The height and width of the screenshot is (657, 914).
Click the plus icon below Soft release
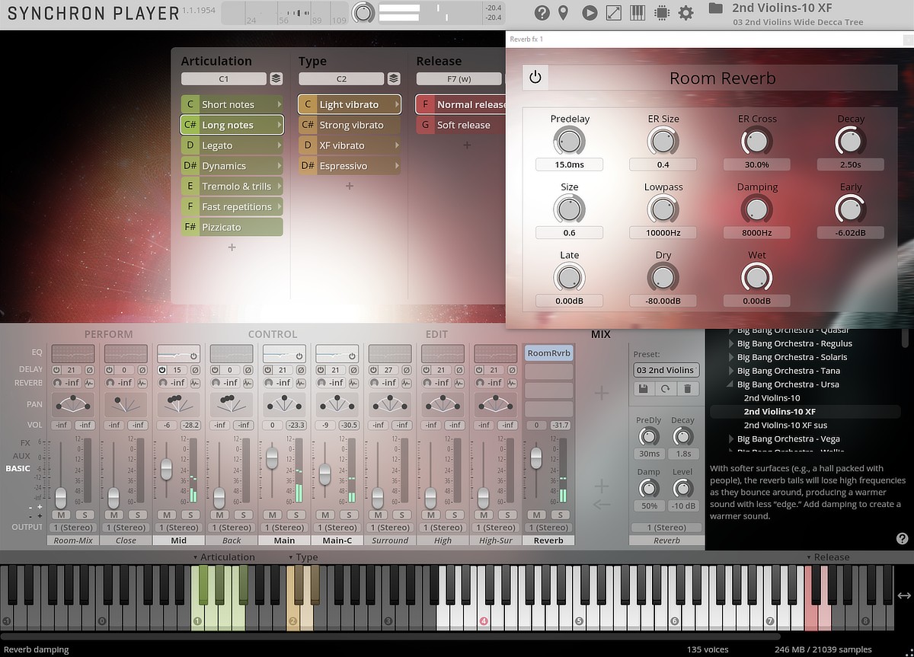[x=467, y=145]
